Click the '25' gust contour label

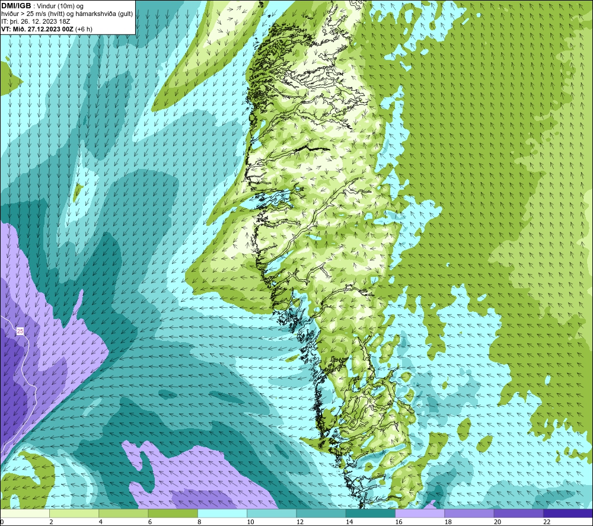[20, 331]
